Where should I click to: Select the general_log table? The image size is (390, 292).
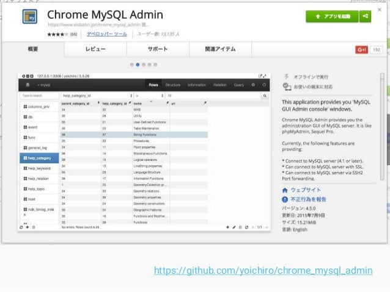pos(39,148)
